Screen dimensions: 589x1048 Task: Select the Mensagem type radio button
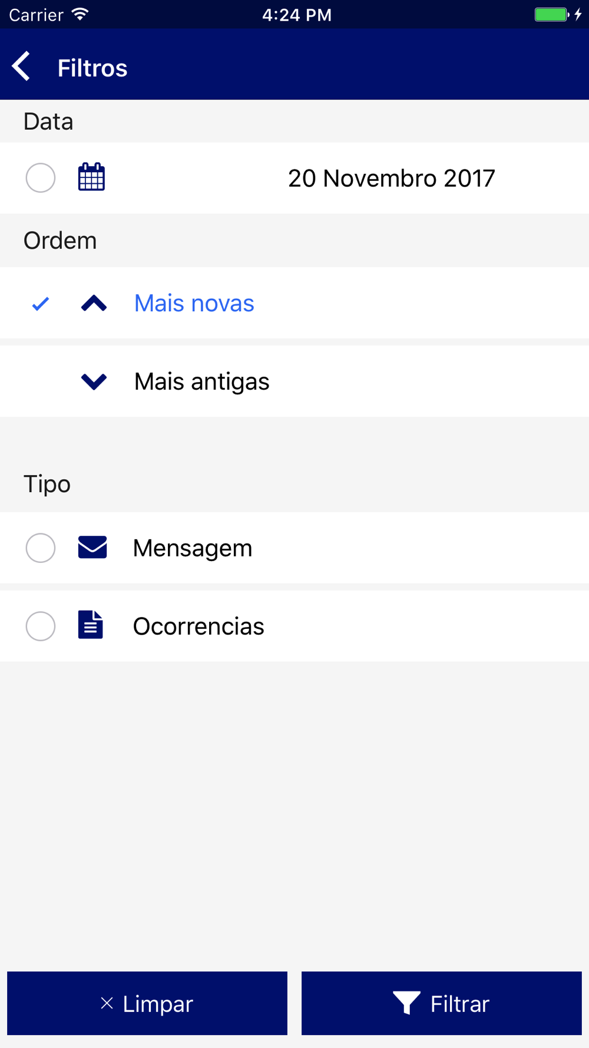coord(41,548)
